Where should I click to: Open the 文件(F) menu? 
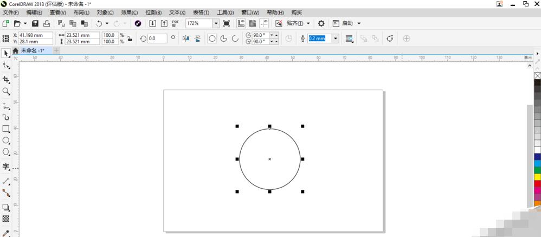(x=10, y=12)
